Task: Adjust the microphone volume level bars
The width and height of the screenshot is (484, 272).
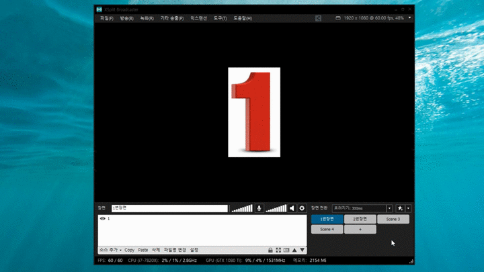Action: (x=242, y=208)
